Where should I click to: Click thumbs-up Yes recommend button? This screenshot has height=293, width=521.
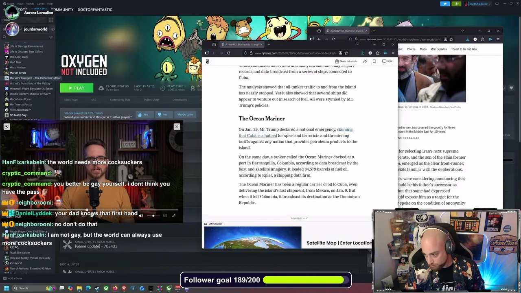coord(144,114)
